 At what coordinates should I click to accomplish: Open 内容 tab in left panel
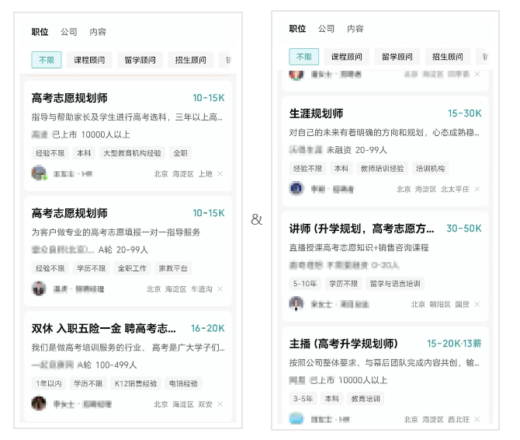pos(98,32)
